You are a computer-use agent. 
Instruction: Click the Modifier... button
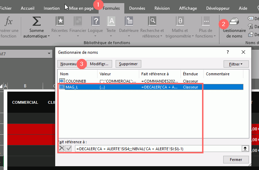99,64
